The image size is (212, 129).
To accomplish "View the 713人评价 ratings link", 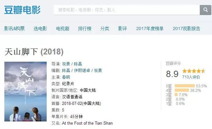I will coord(191,77).
